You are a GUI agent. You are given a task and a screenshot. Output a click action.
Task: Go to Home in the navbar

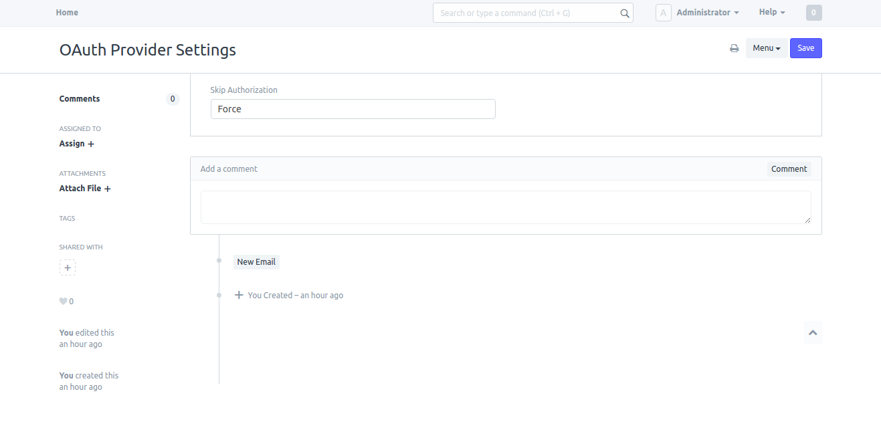(x=67, y=13)
